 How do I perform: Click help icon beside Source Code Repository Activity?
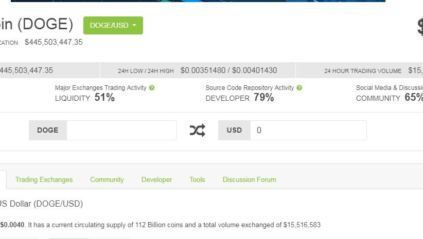pos(299,88)
